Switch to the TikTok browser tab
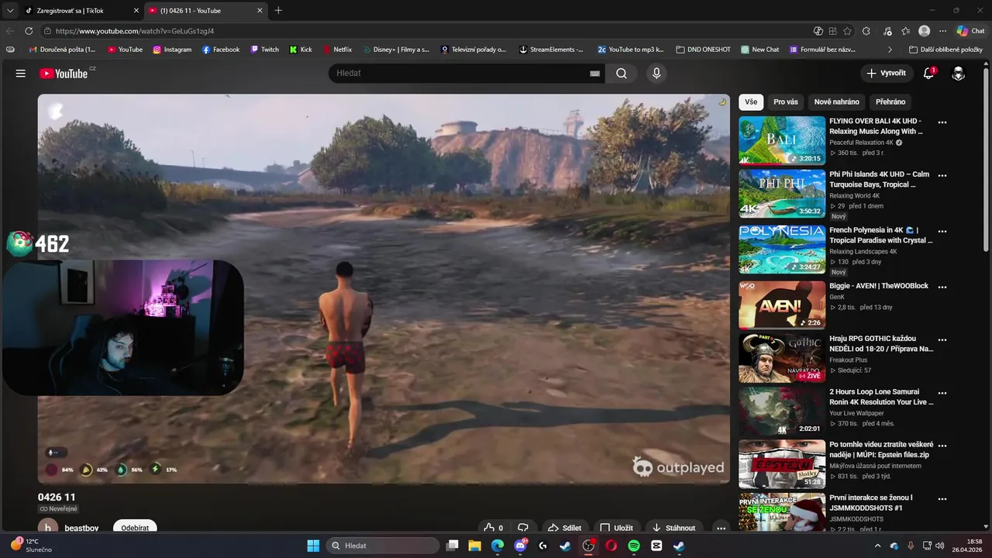The image size is (992, 558). (x=80, y=11)
